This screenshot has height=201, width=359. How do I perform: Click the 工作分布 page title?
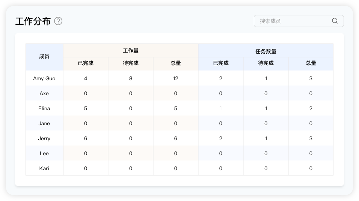tap(33, 21)
